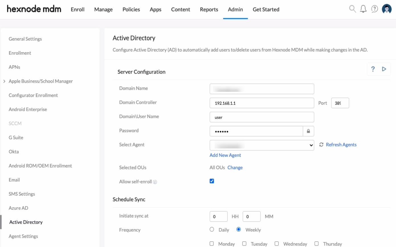
Task: Check the Thursday checkbox
Action: 317,244
